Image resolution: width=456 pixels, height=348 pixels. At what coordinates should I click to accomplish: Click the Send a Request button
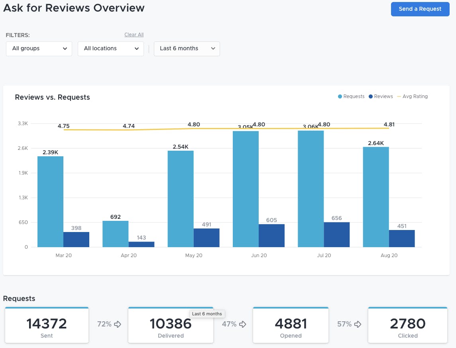point(420,9)
